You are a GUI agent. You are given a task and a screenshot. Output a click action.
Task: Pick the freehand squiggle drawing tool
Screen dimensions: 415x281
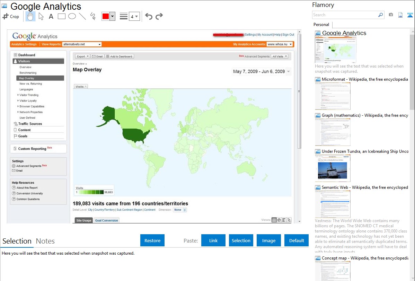point(93,16)
